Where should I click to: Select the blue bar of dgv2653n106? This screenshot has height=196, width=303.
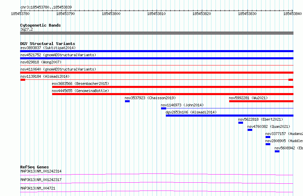229,116
